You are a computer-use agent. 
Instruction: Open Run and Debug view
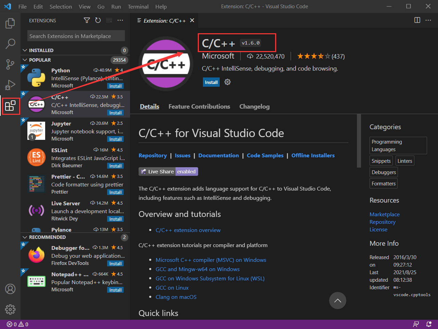pyautogui.click(x=10, y=85)
